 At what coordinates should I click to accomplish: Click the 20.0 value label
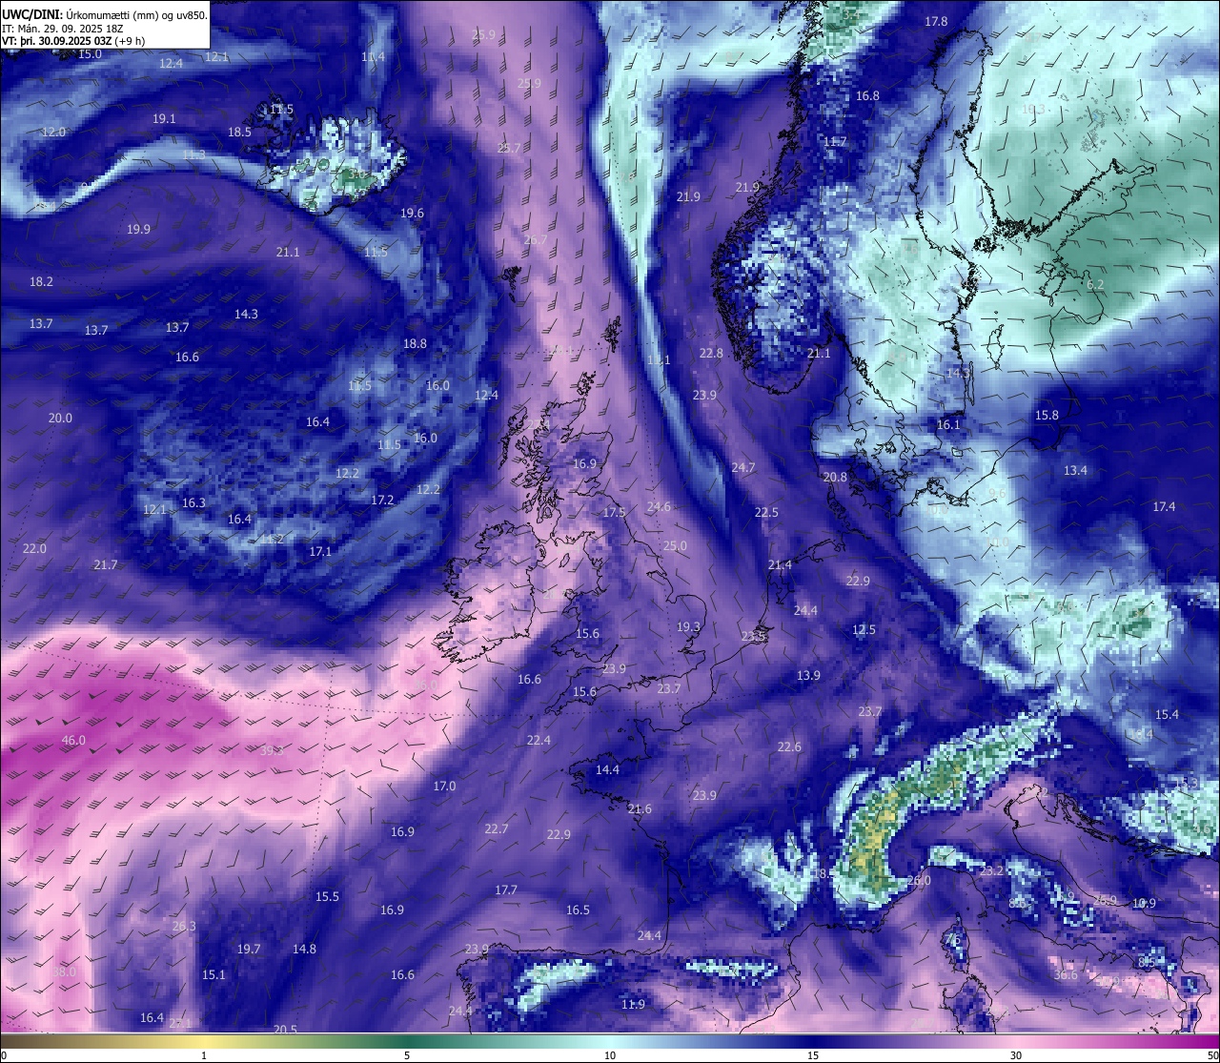coord(60,419)
